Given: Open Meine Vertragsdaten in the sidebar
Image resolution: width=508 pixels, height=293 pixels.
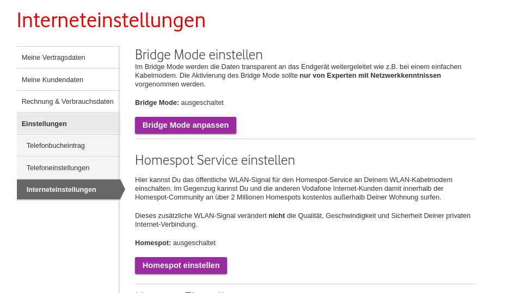Looking at the screenshot, I should click(53, 57).
